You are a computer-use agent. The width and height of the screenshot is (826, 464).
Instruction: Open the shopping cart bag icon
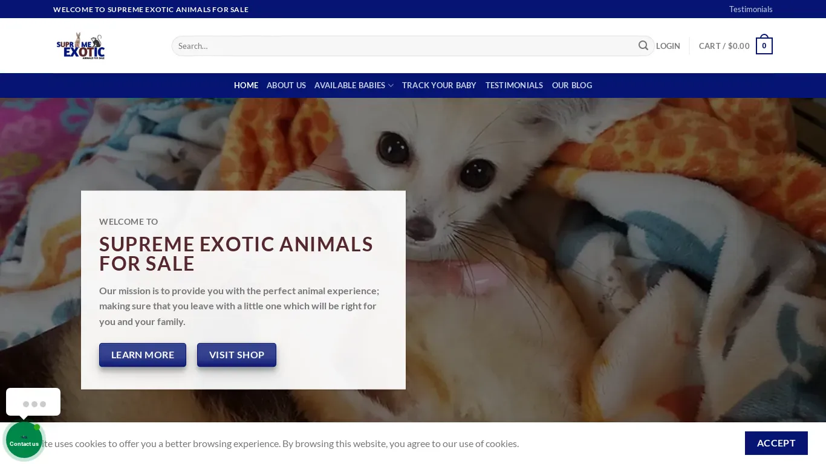click(764, 45)
